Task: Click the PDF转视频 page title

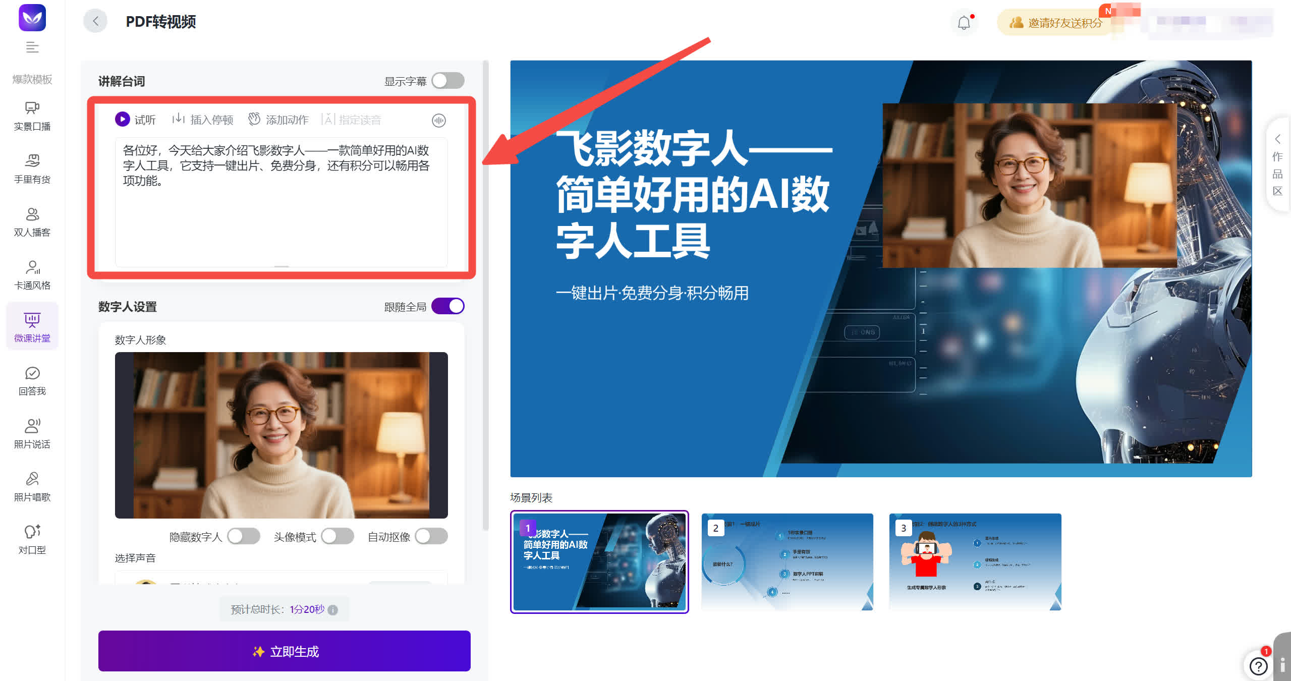Action: 160,22
